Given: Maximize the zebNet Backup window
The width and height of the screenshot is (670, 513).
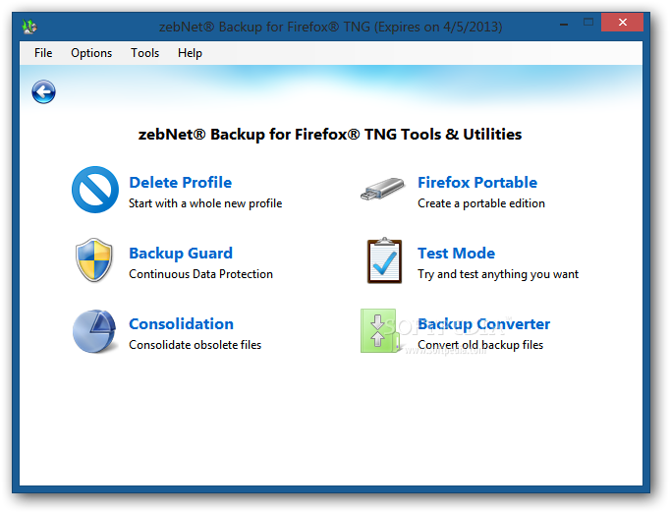Looking at the screenshot, I should 588,23.
